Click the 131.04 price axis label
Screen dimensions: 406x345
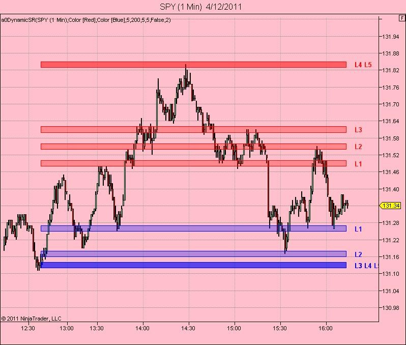pyautogui.click(x=391, y=291)
